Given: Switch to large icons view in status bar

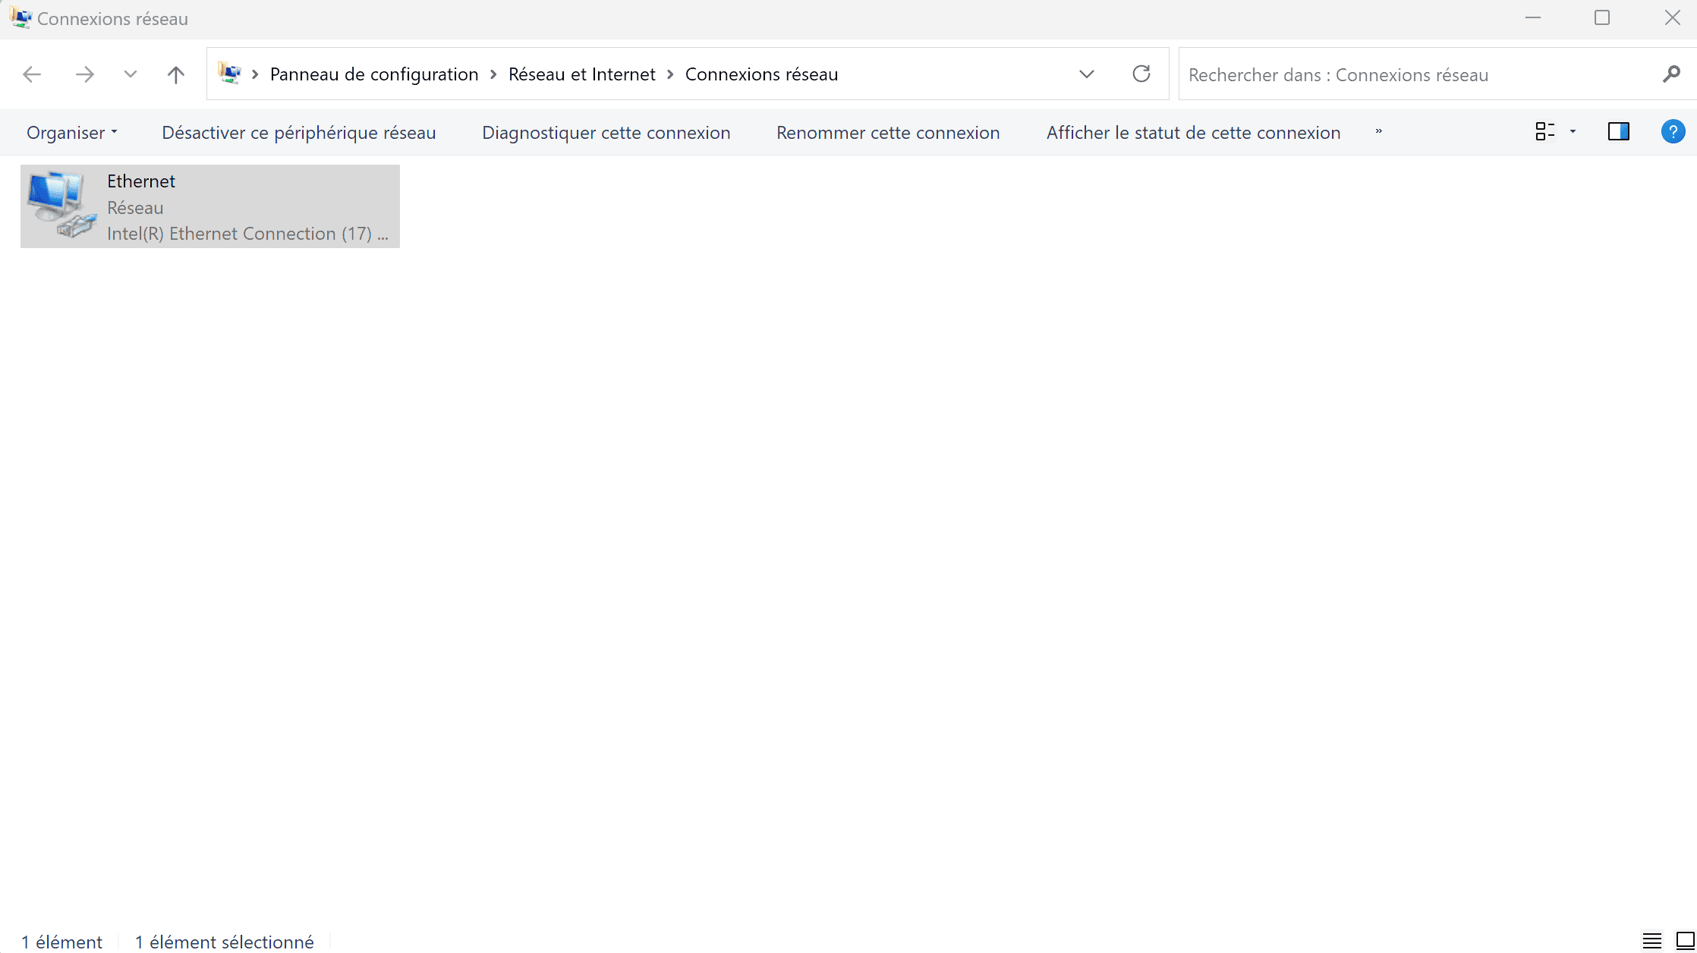Looking at the screenshot, I should pyautogui.click(x=1686, y=941).
